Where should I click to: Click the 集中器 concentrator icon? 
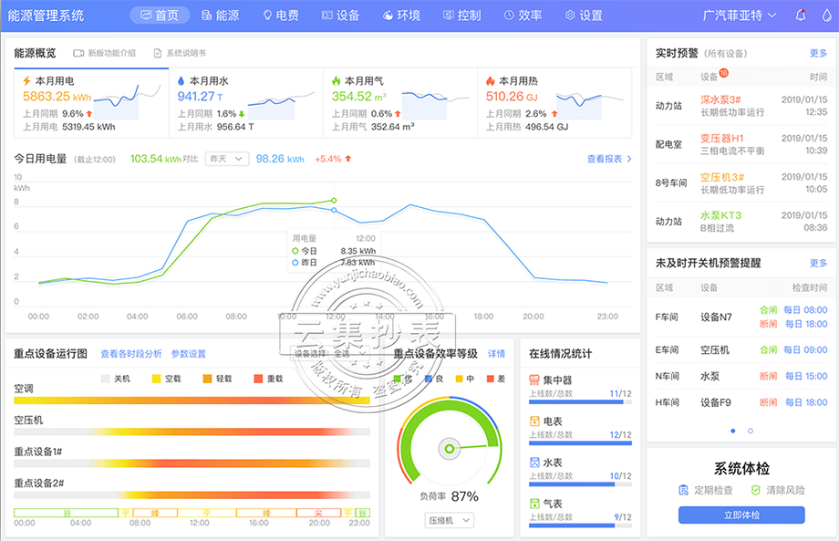[x=534, y=380]
